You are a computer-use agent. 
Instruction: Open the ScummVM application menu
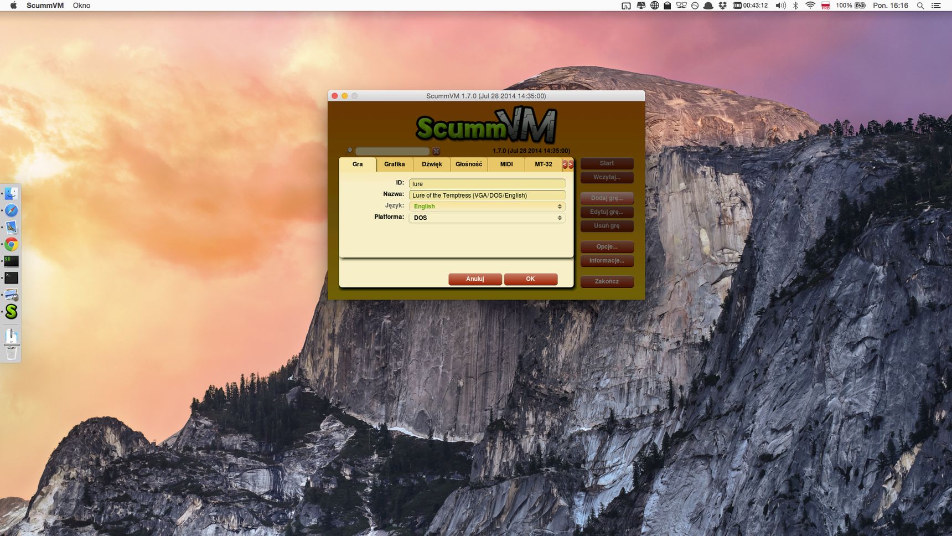tap(45, 6)
